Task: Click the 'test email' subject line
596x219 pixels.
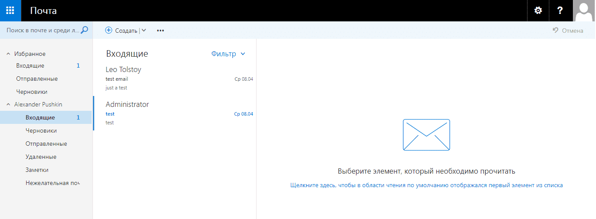Action: pyautogui.click(x=117, y=79)
